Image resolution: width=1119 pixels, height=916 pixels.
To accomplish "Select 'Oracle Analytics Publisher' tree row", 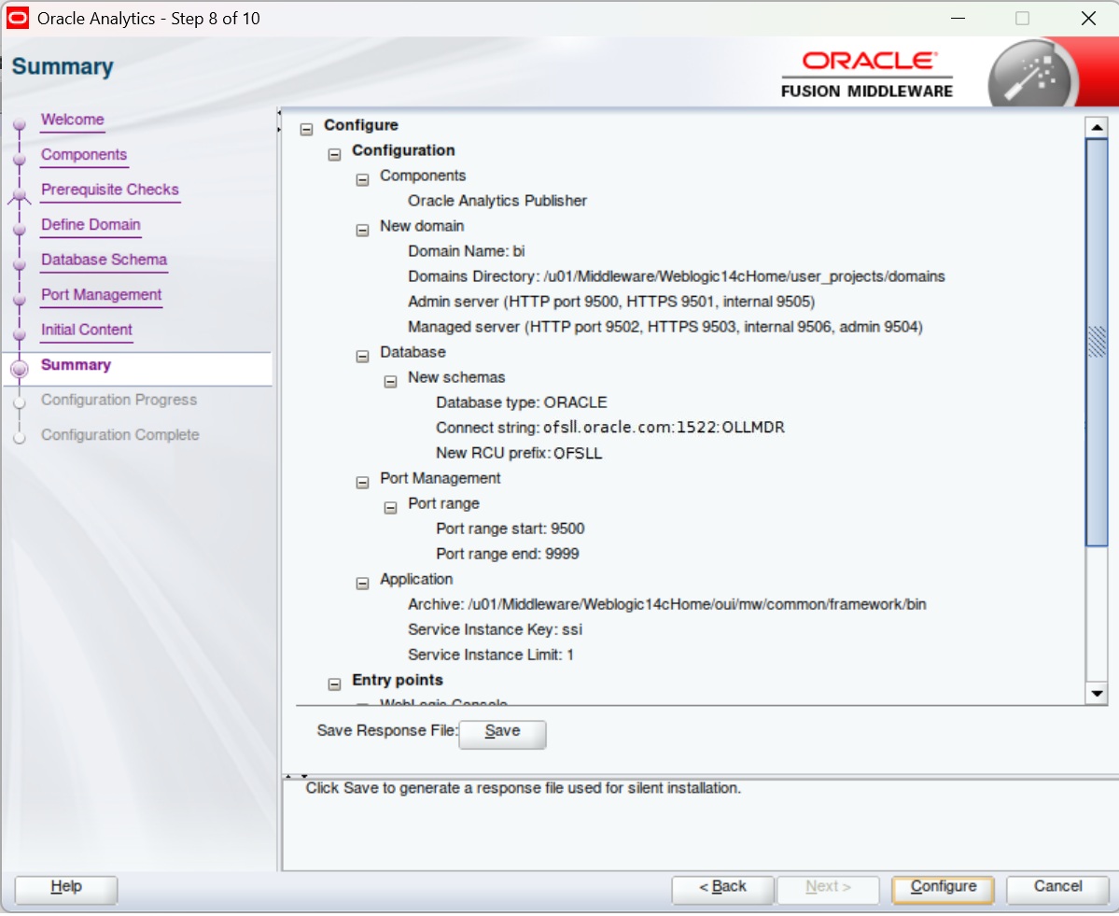I will (x=497, y=201).
